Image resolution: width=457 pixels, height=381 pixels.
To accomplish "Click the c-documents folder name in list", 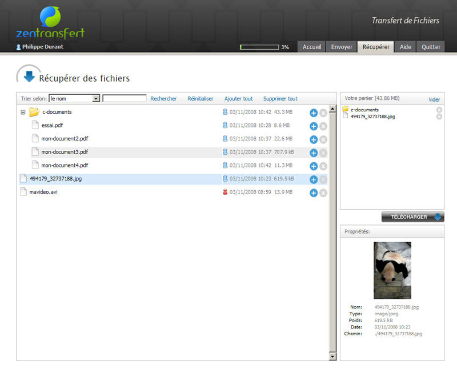I will click(57, 112).
